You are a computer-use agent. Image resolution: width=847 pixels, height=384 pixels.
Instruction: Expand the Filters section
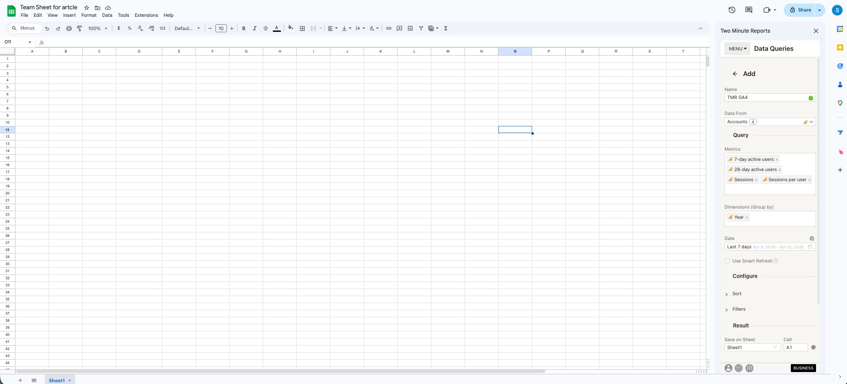(x=739, y=309)
